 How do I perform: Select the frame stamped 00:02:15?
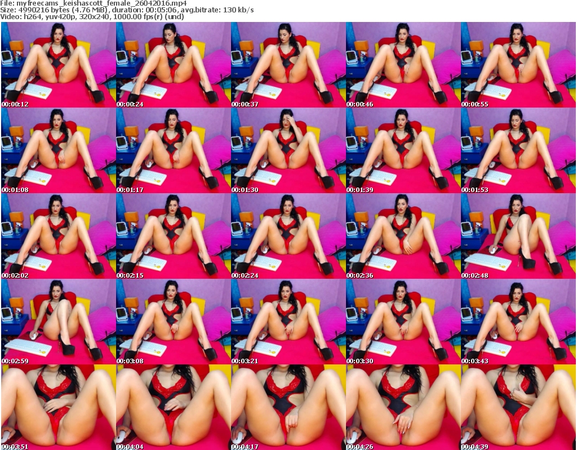coord(174,236)
